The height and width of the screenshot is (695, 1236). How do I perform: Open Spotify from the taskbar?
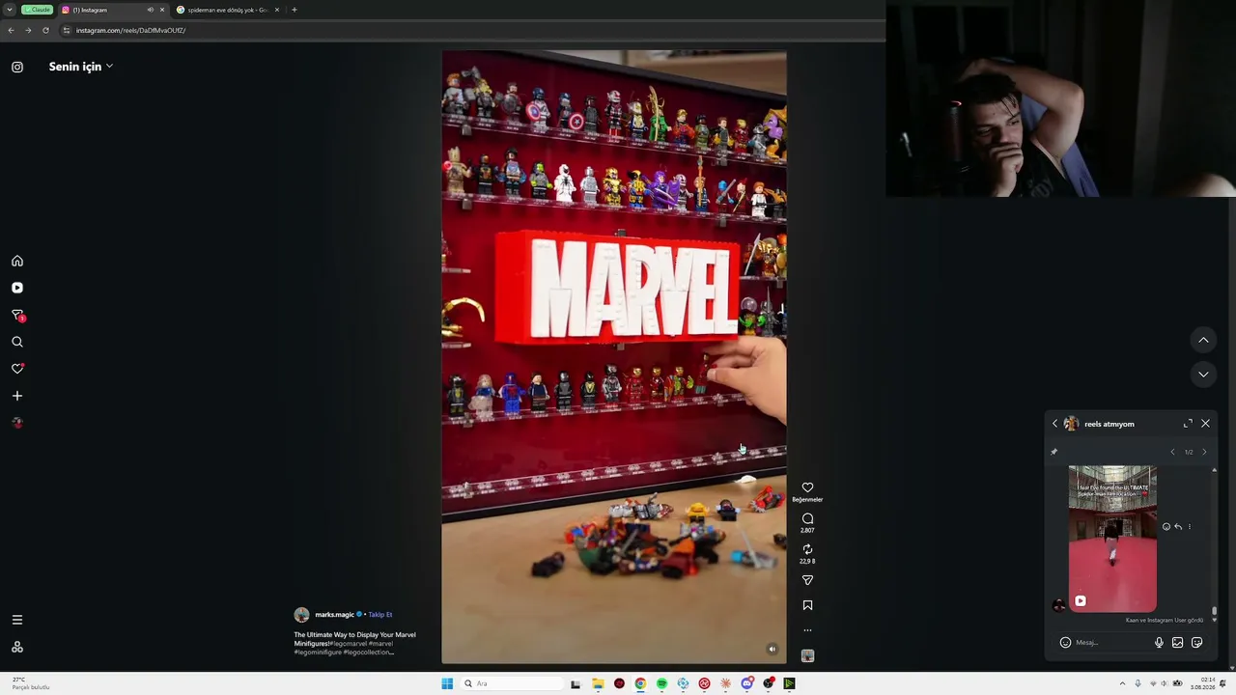click(661, 683)
